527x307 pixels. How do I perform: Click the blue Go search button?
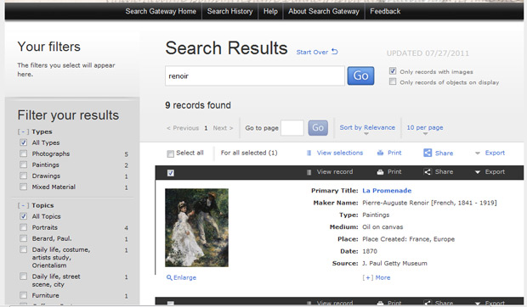click(x=360, y=75)
